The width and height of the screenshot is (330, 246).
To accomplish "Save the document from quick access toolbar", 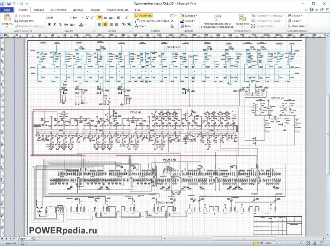I will (9, 4).
